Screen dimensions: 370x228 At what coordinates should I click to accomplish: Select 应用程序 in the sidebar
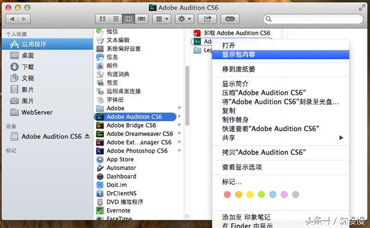48,44
